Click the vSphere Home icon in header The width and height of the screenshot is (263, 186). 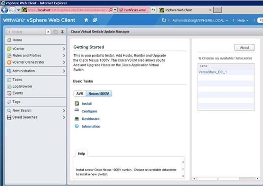pyautogui.click(x=86, y=20)
